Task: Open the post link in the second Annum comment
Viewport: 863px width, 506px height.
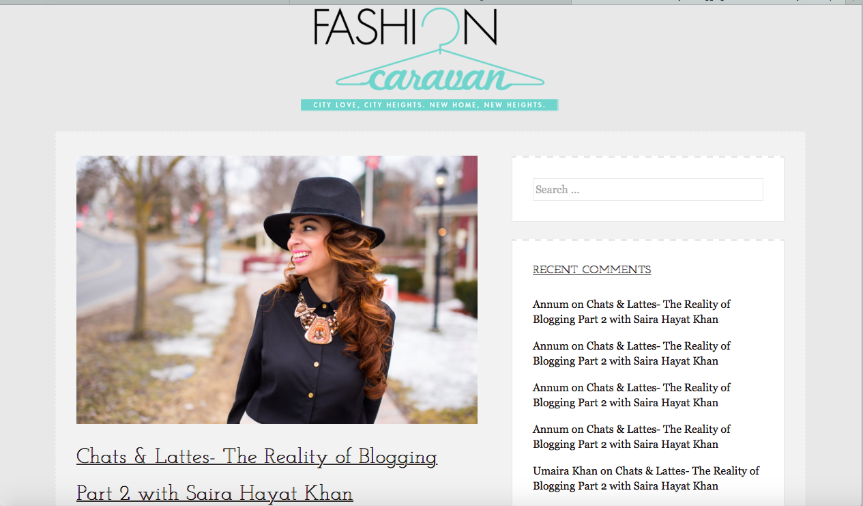Action: point(631,354)
